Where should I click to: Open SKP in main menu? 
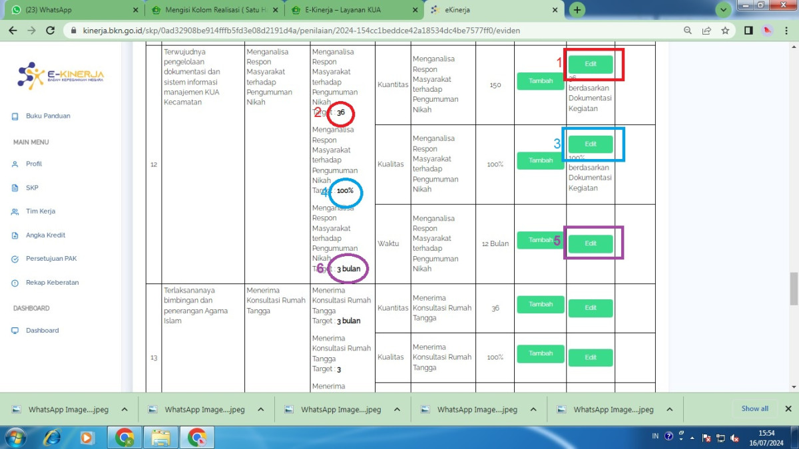pyautogui.click(x=32, y=188)
